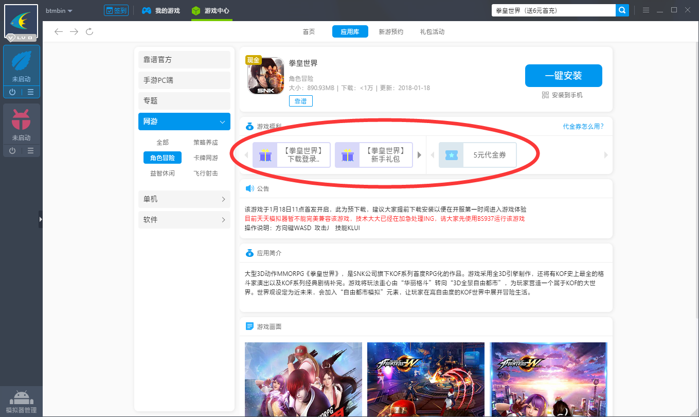The width and height of the screenshot is (699, 417).
Task: Switch to 游戏中心 tab
Action: pyautogui.click(x=211, y=10)
